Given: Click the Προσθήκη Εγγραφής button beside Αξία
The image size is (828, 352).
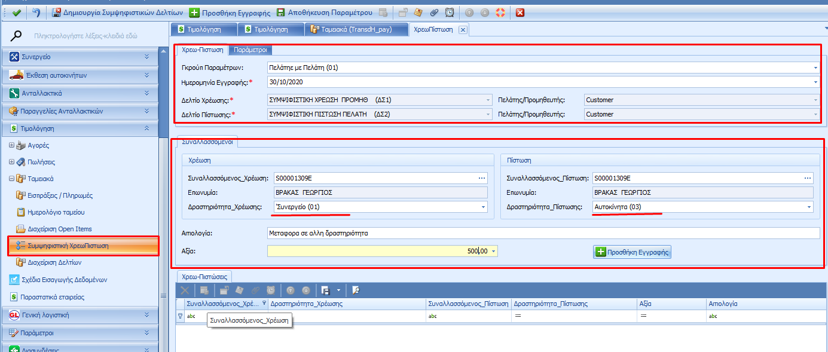Looking at the screenshot, I should pyautogui.click(x=633, y=252).
